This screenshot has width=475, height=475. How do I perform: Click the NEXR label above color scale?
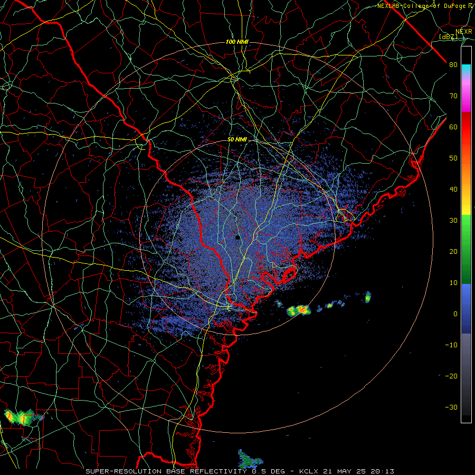click(463, 32)
